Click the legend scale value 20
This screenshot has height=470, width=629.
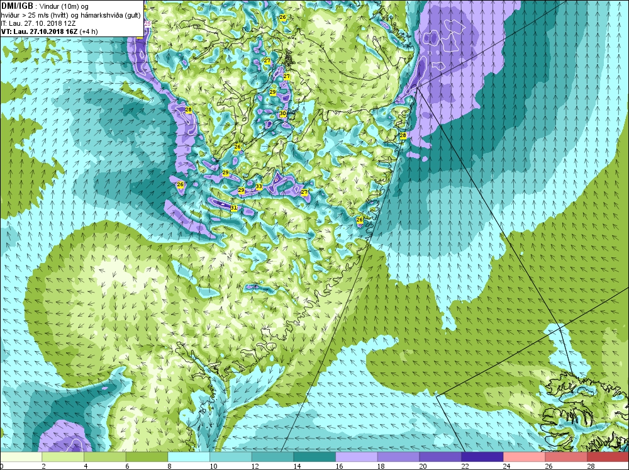tap(423, 466)
